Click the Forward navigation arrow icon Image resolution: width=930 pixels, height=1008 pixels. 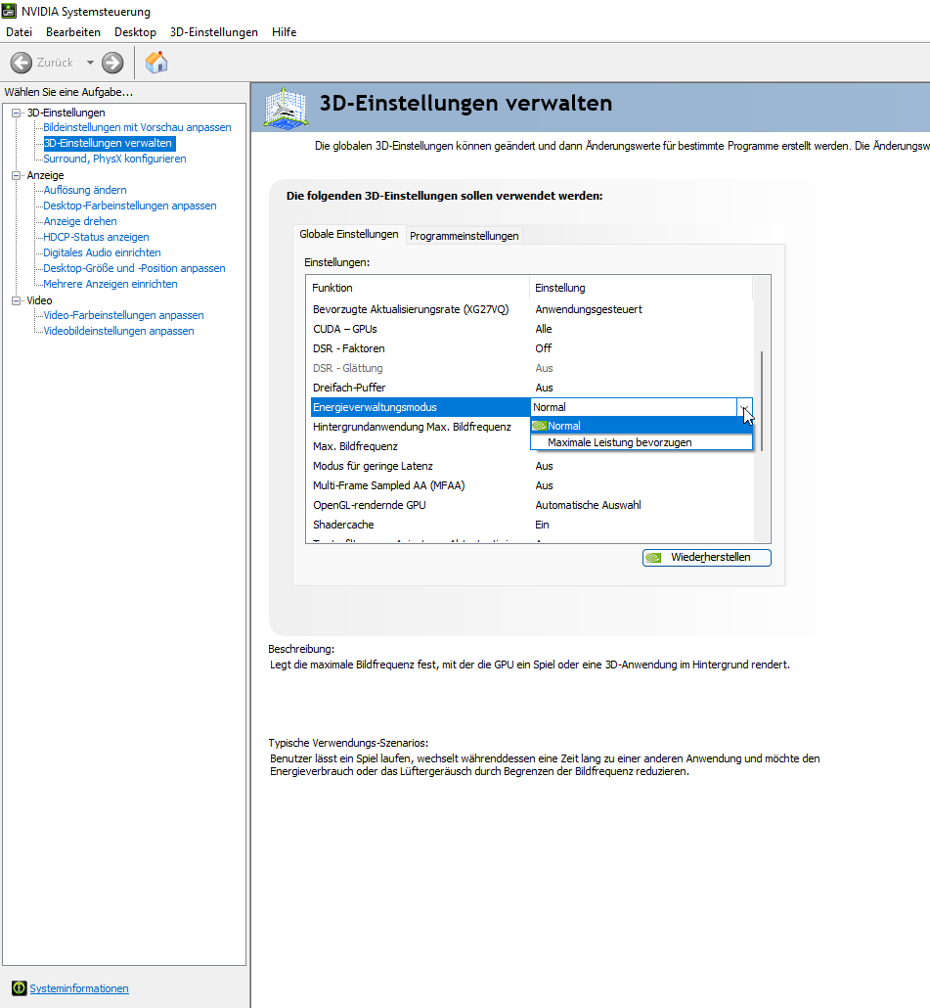(111, 62)
